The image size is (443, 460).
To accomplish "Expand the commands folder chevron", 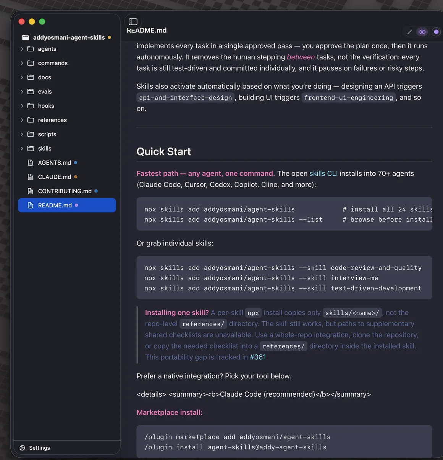I will [x=22, y=63].
